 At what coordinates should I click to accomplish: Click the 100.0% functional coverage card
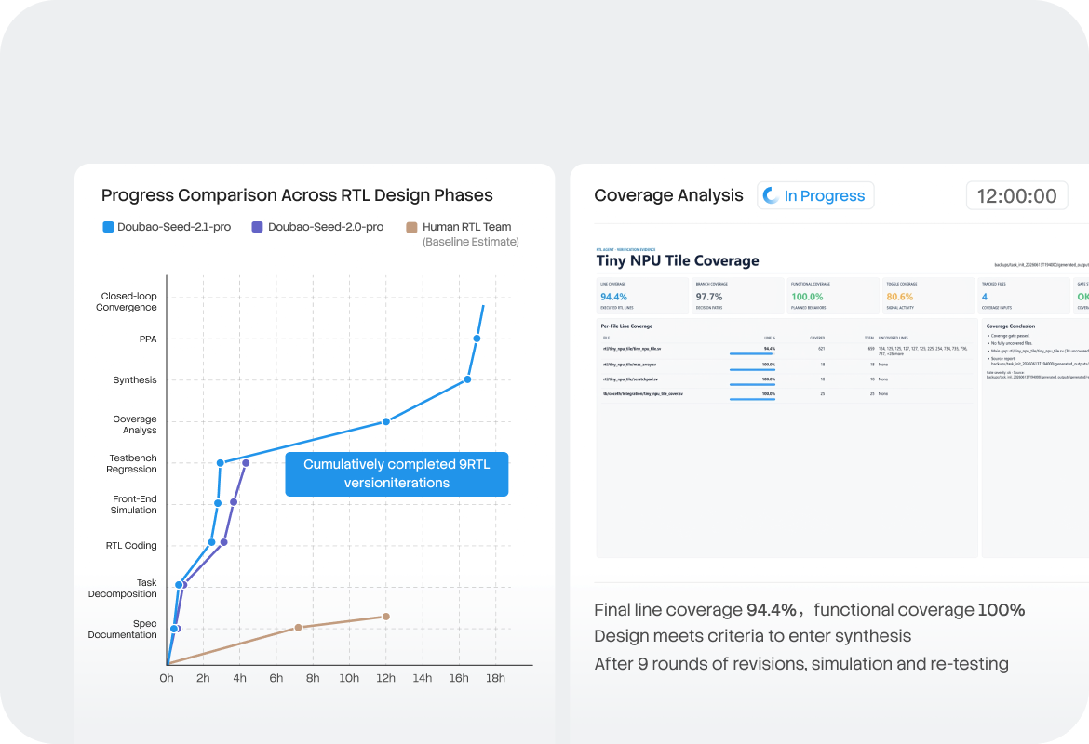833,296
